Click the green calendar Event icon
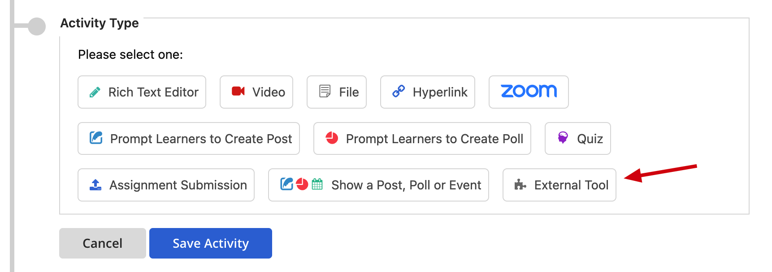The image size is (772, 272). pos(317,184)
